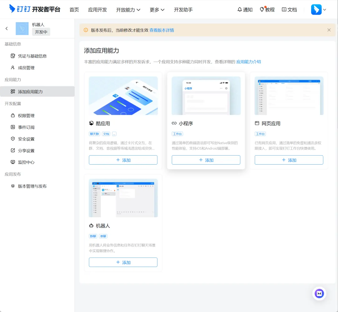This screenshot has height=312, width=338.
Task: Open the account dropdown chevron
Action: click(x=325, y=10)
